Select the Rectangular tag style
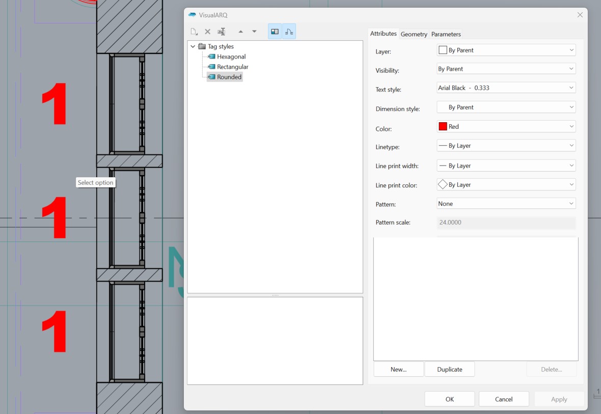 click(232, 67)
